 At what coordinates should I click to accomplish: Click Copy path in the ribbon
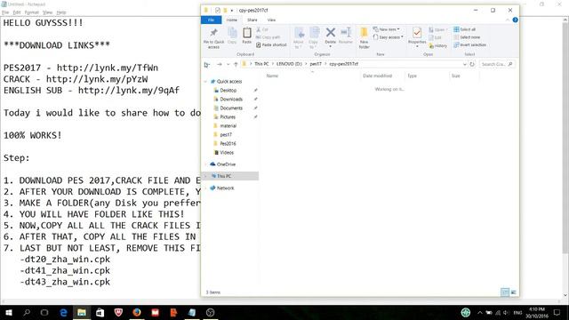pos(268,37)
